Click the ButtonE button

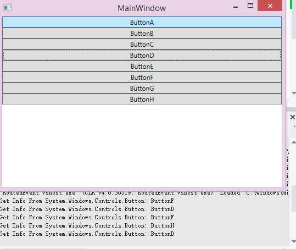(142, 66)
